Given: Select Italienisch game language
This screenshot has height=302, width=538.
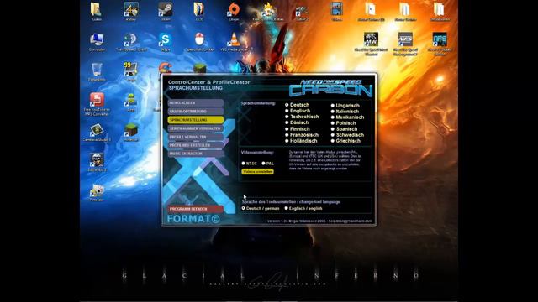Looking at the screenshot, I should coord(345,112).
